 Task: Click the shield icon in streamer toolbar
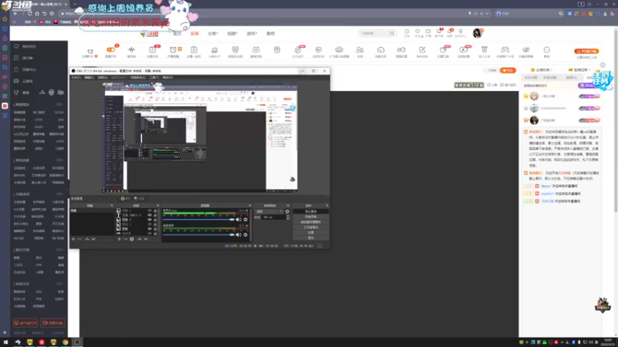coord(236,50)
